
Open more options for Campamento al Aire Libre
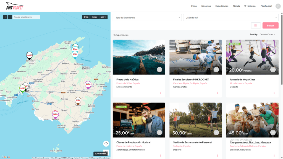click(274, 156)
